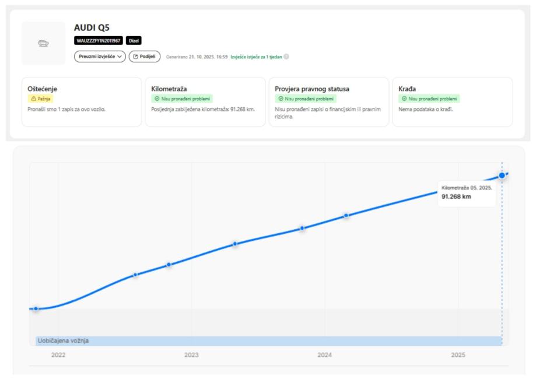Image resolution: width=536 pixels, height=386 pixels.
Task: Click the green check badge under Kilometraža
Action: [181, 99]
